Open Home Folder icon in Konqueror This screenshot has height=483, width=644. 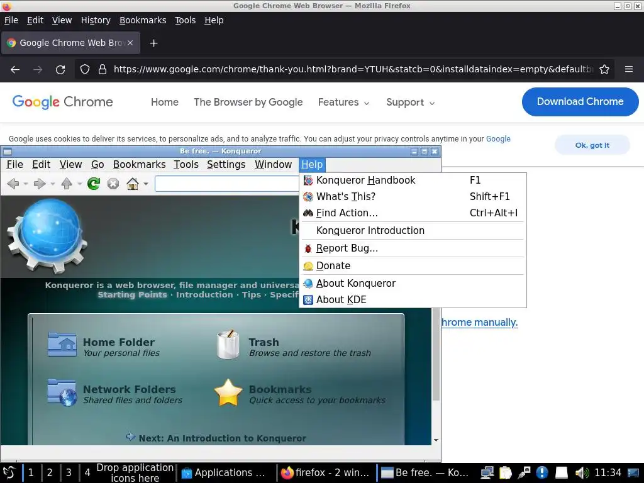pos(62,344)
